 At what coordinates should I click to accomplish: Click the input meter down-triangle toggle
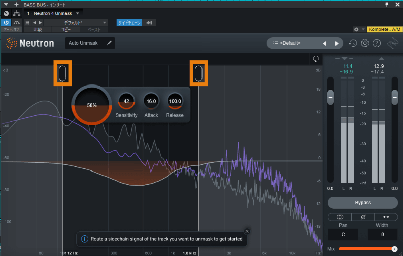(x=345, y=59)
